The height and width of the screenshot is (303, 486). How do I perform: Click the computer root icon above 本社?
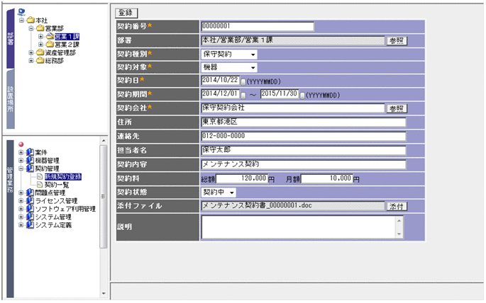click(21, 12)
